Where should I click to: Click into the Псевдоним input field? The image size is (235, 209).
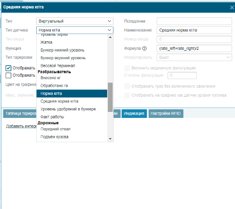[194, 21]
